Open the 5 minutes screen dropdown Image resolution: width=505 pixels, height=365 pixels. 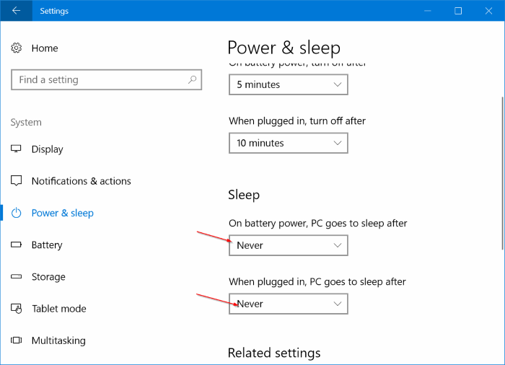pyautogui.click(x=289, y=84)
